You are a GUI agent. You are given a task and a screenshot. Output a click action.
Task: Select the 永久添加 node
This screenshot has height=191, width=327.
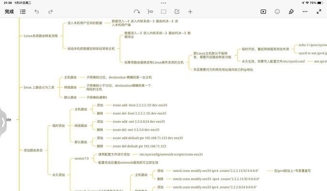tap(58, 175)
